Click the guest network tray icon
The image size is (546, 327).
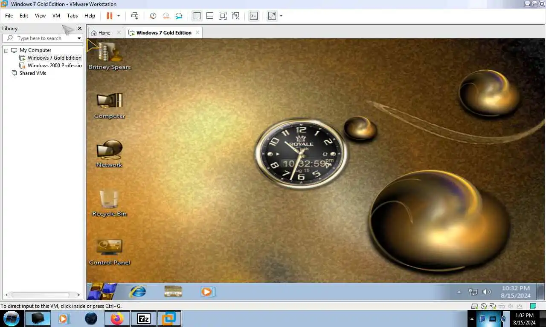(x=473, y=292)
